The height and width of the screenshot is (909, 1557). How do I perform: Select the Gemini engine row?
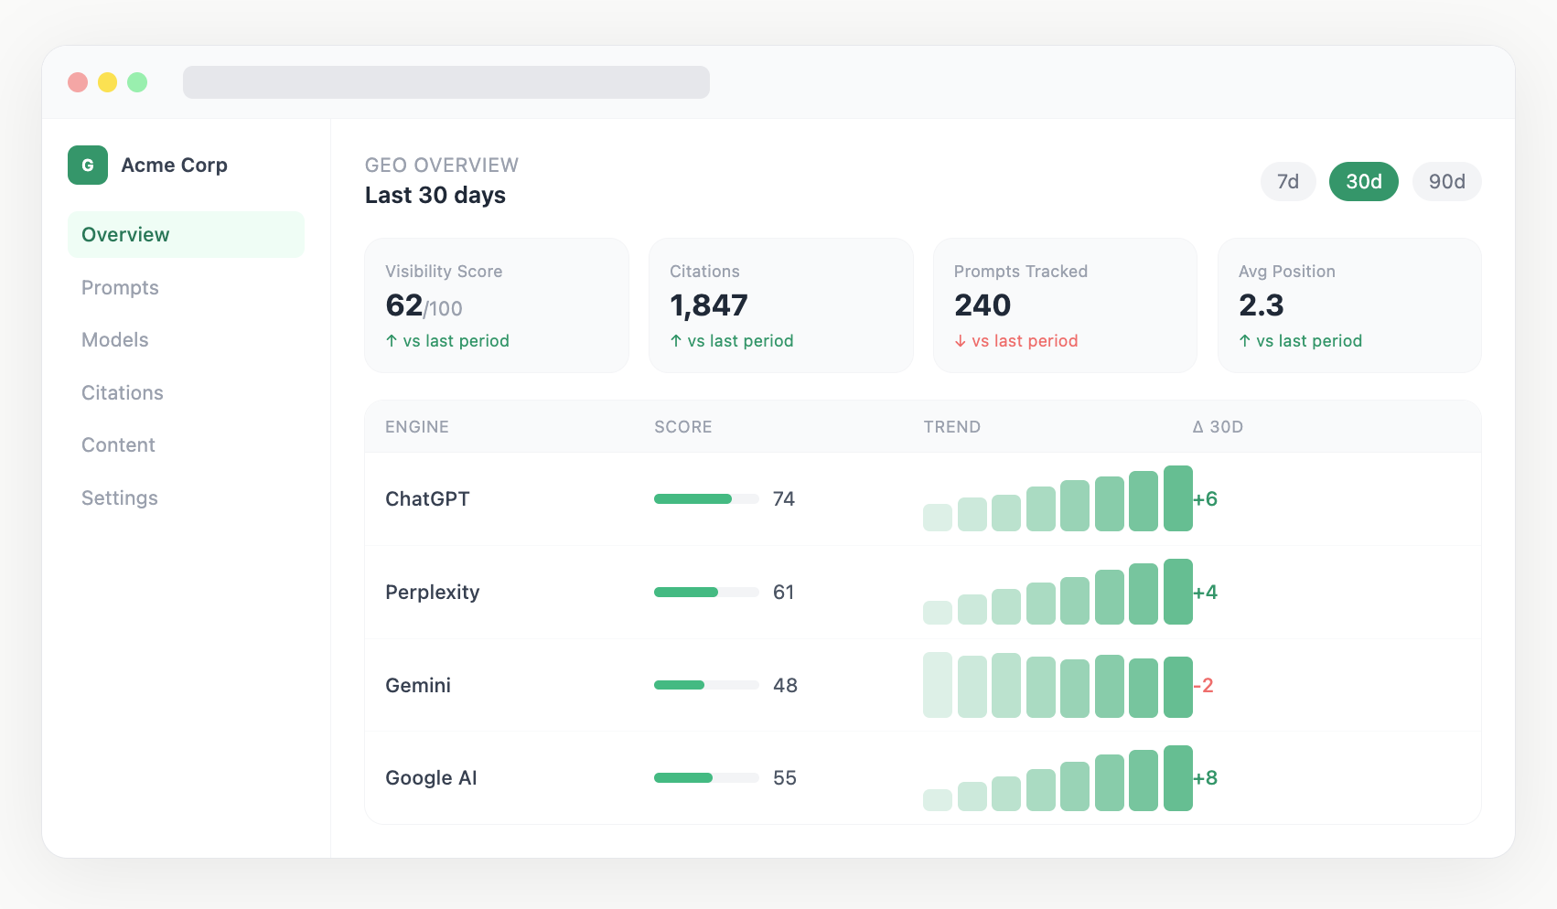point(923,685)
